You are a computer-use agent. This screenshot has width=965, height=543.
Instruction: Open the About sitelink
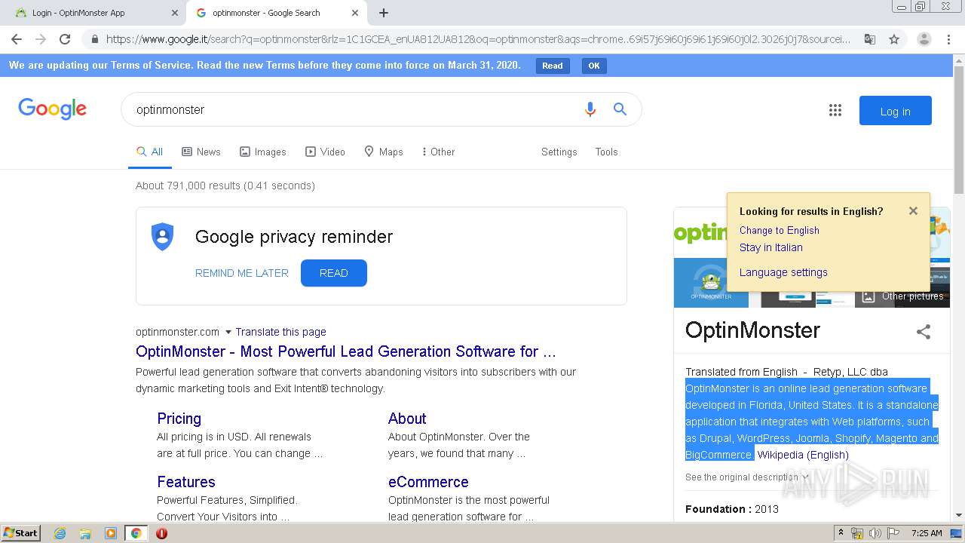[407, 419]
